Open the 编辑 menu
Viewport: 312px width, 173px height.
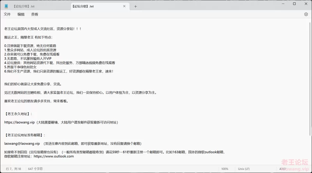click(21, 14)
